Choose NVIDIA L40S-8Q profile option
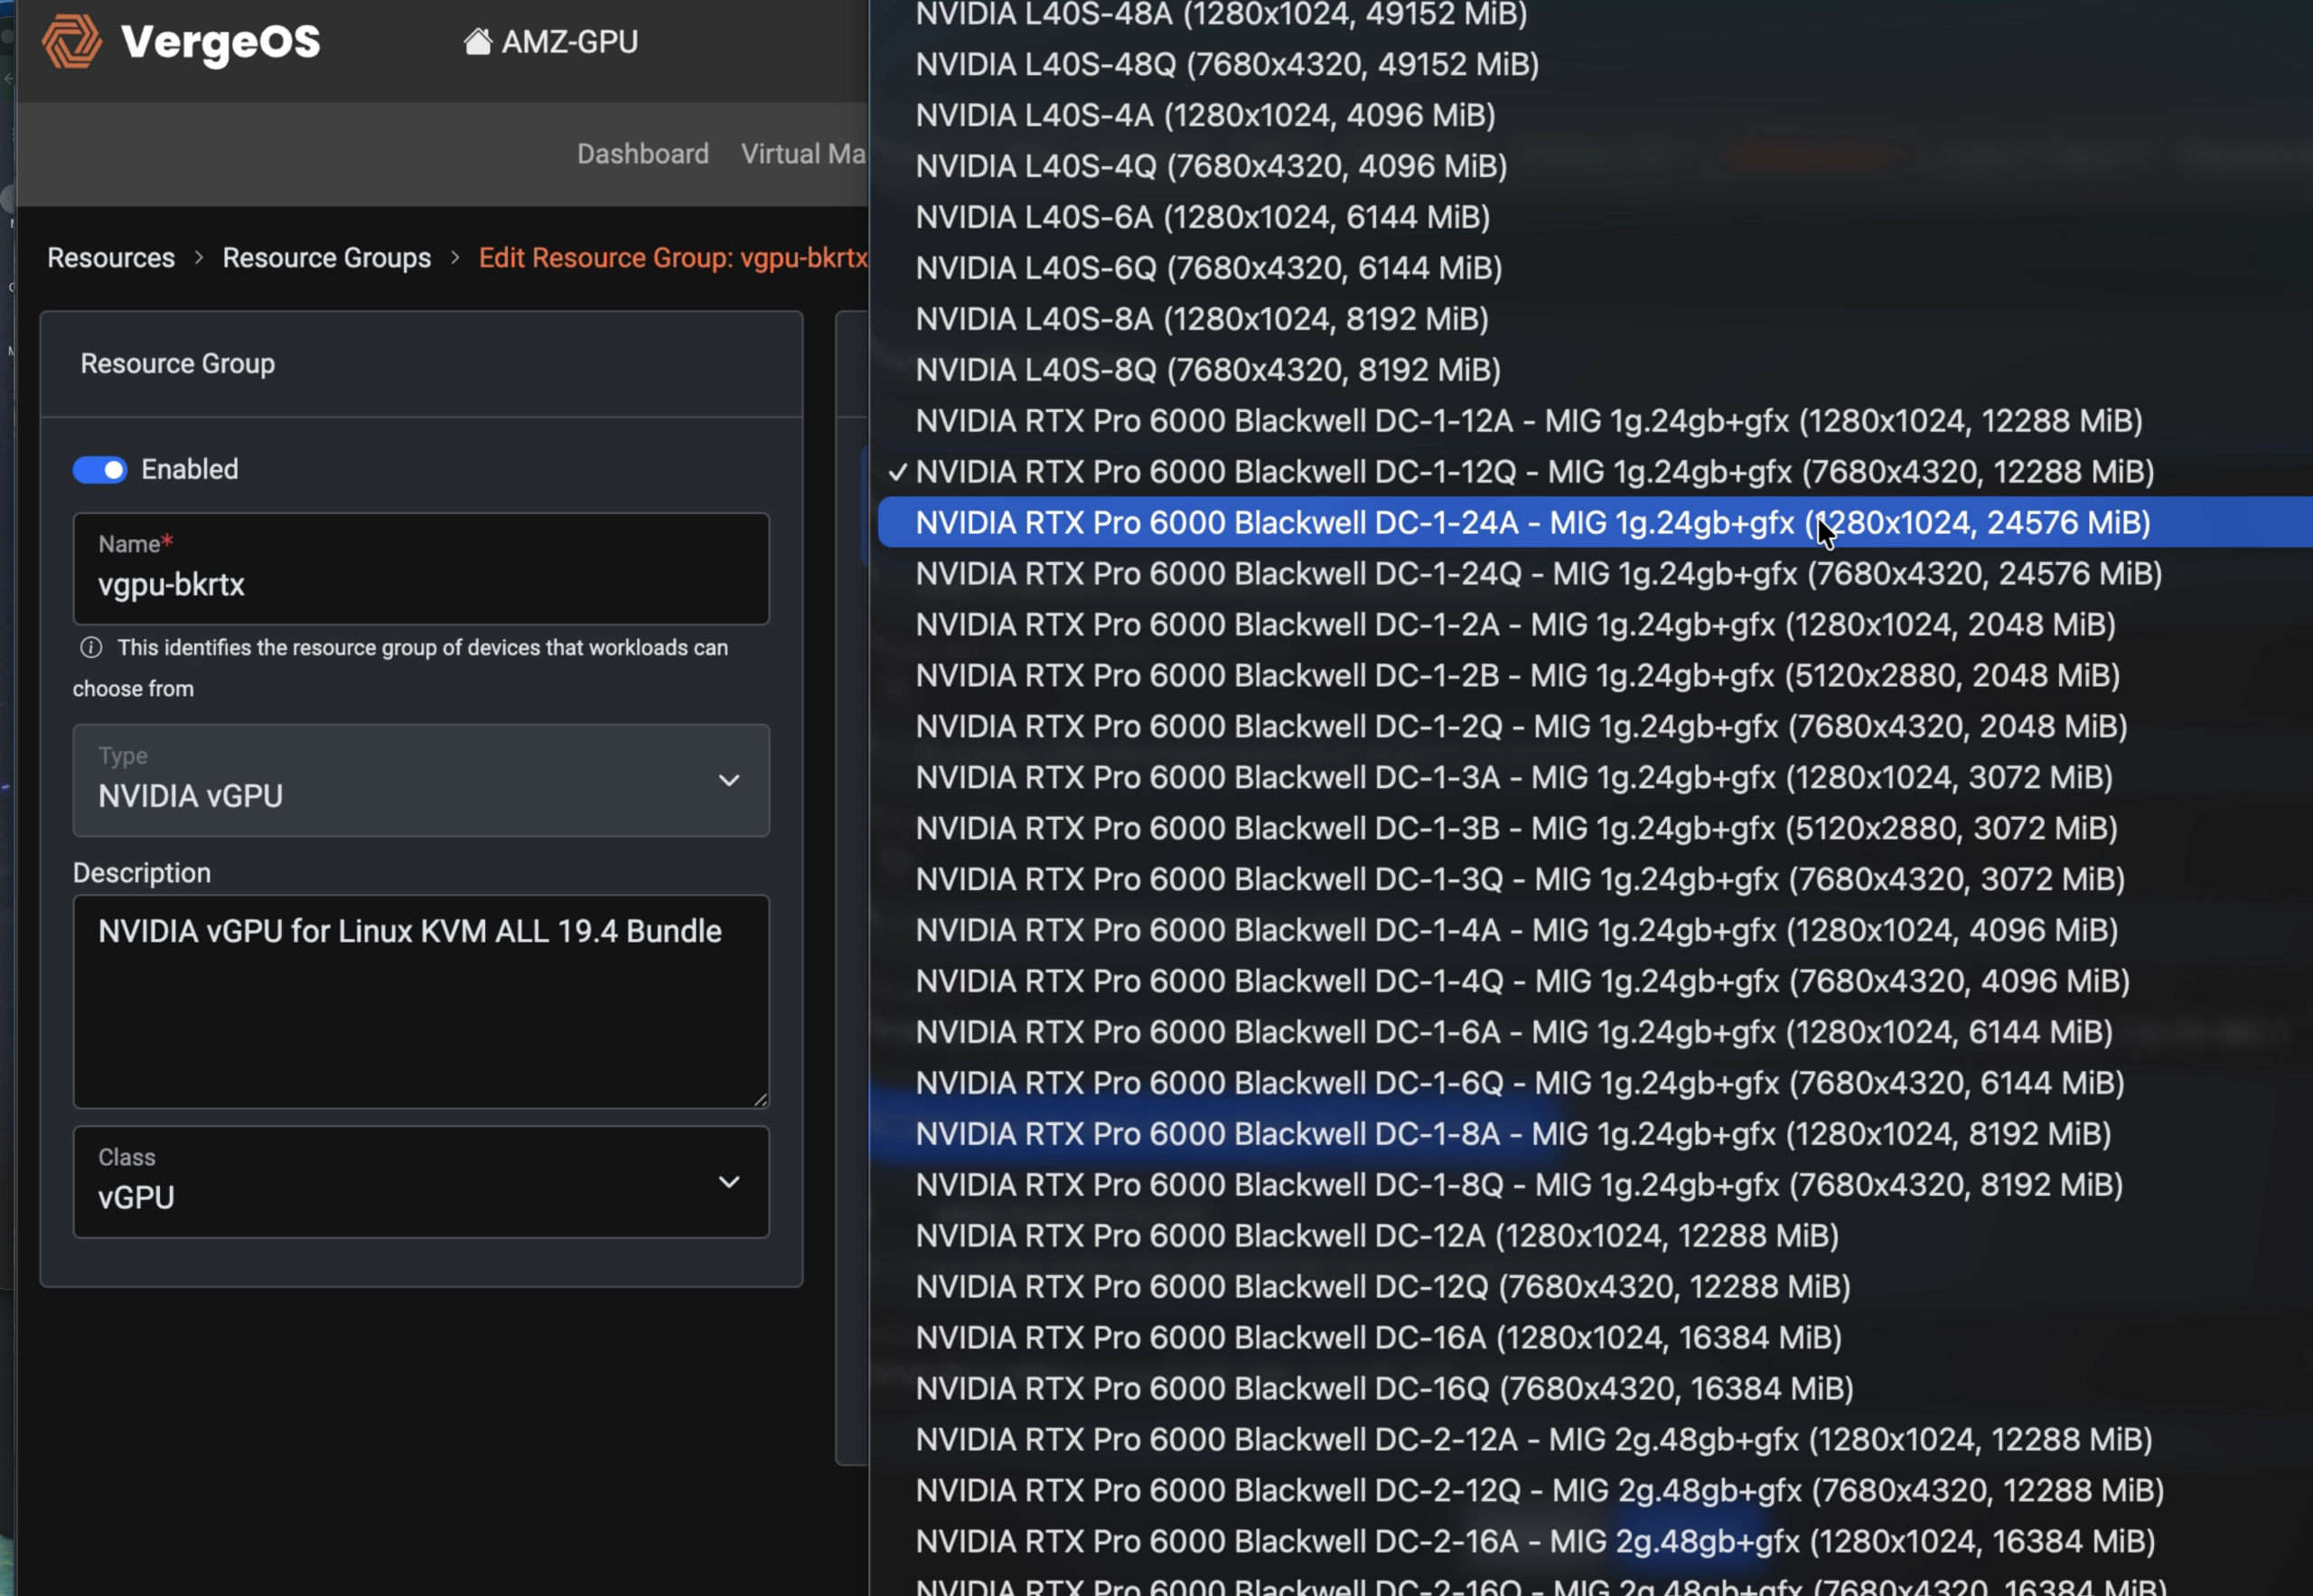Screen dimensions: 2313x1596 (1207, 370)
